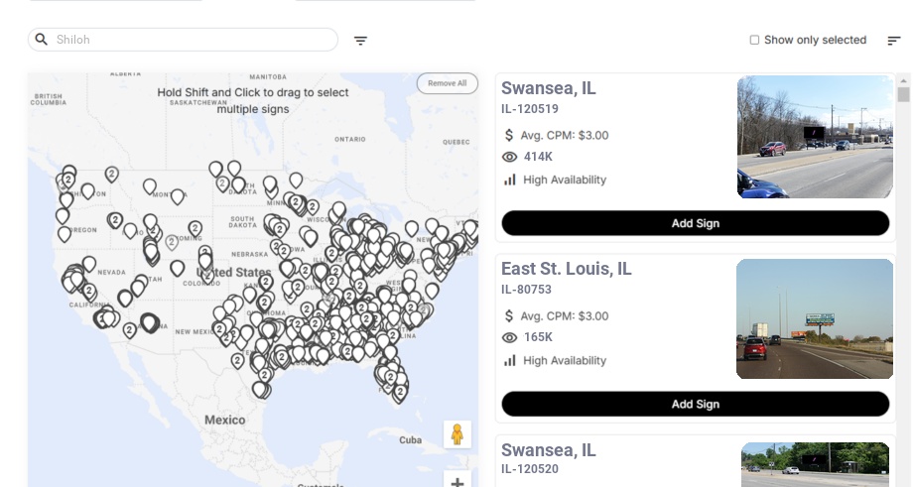Click the search magnifier icon
The width and height of the screenshot is (913, 487).
(x=42, y=40)
